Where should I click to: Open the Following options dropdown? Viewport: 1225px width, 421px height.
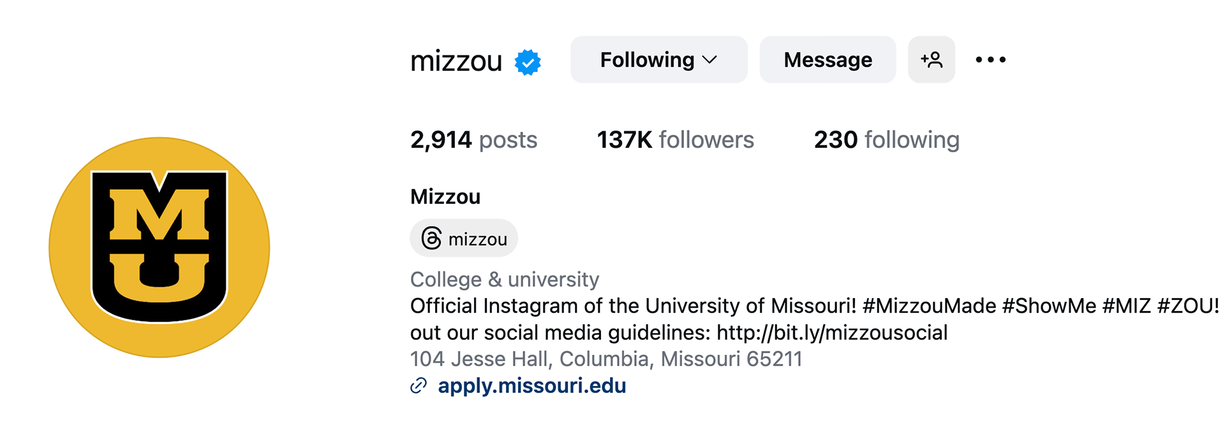coord(658,60)
